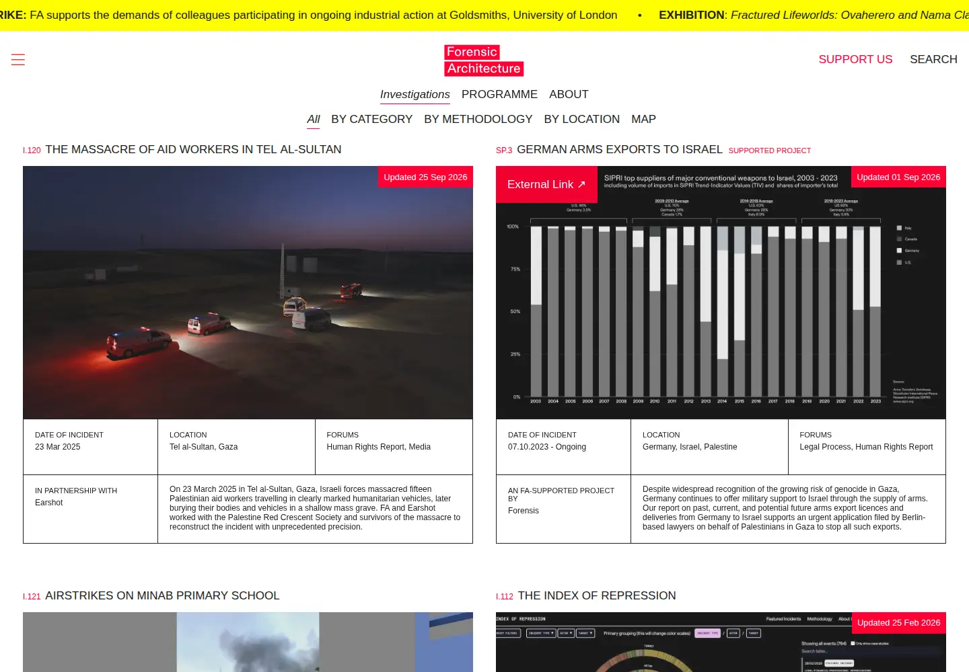The height and width of the screenshot is (672, 969).
Task: Click the 'Human Rights Report, Media' forums text
Action: (378, 447)
